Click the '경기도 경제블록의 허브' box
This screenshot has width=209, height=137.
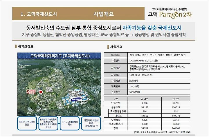tap(70, 123)
